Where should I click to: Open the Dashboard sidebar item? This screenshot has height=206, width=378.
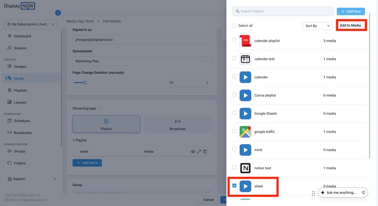[22, 36]
